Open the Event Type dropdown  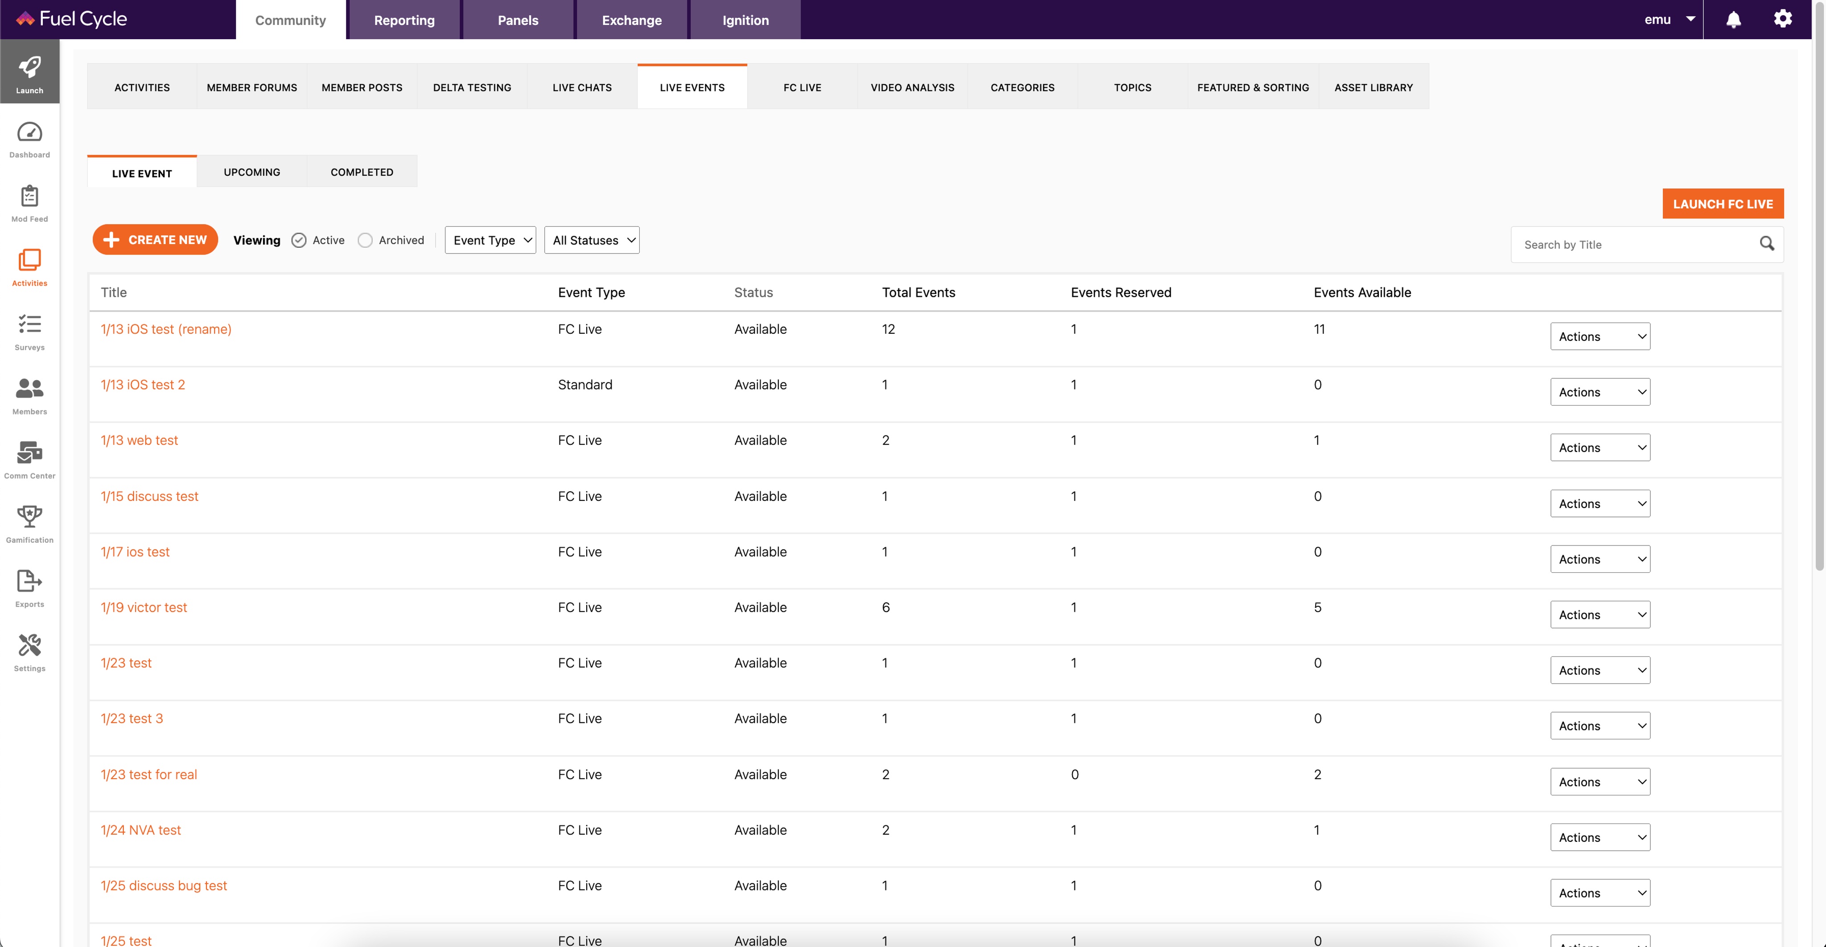click(x=490, y=240)
